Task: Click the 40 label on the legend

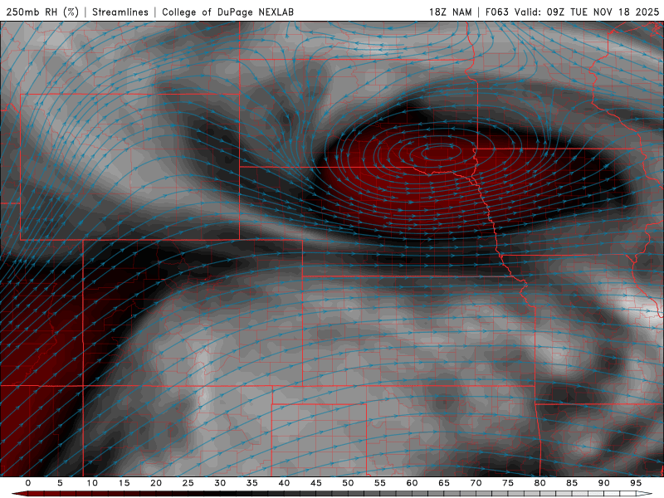Action: tap(284, 483)
